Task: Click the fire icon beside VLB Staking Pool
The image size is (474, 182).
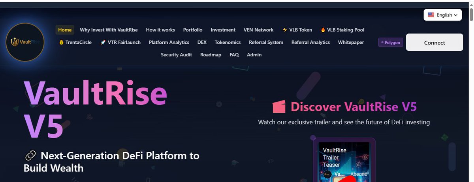Action: (x=323, y=30)
